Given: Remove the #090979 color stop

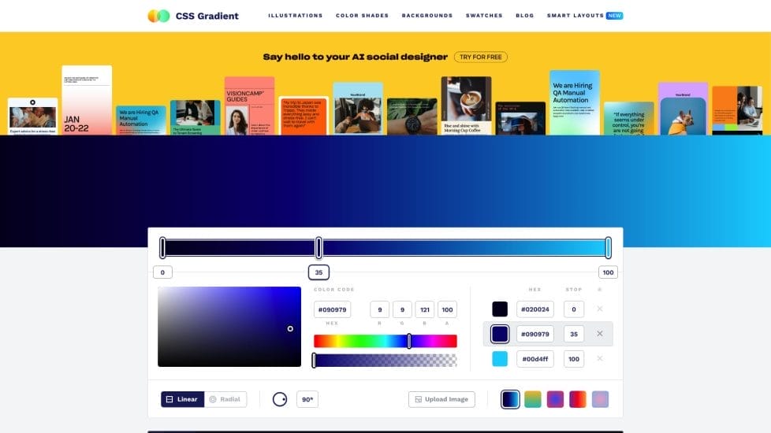Looking at the screenshot, I should pos(600,334).
